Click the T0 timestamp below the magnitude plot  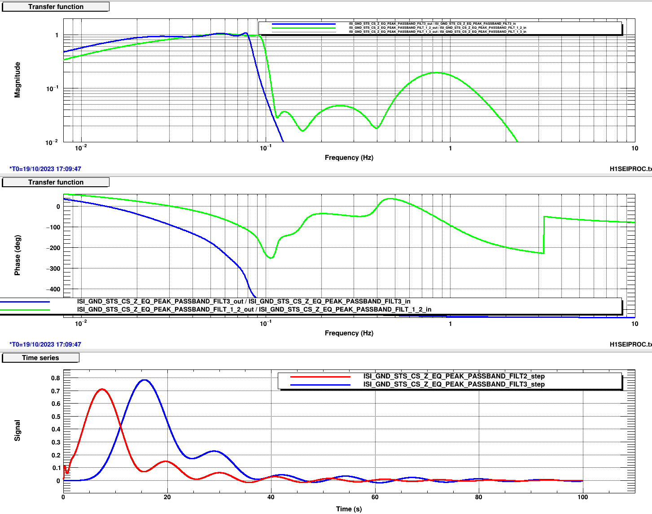pos(45,169)
